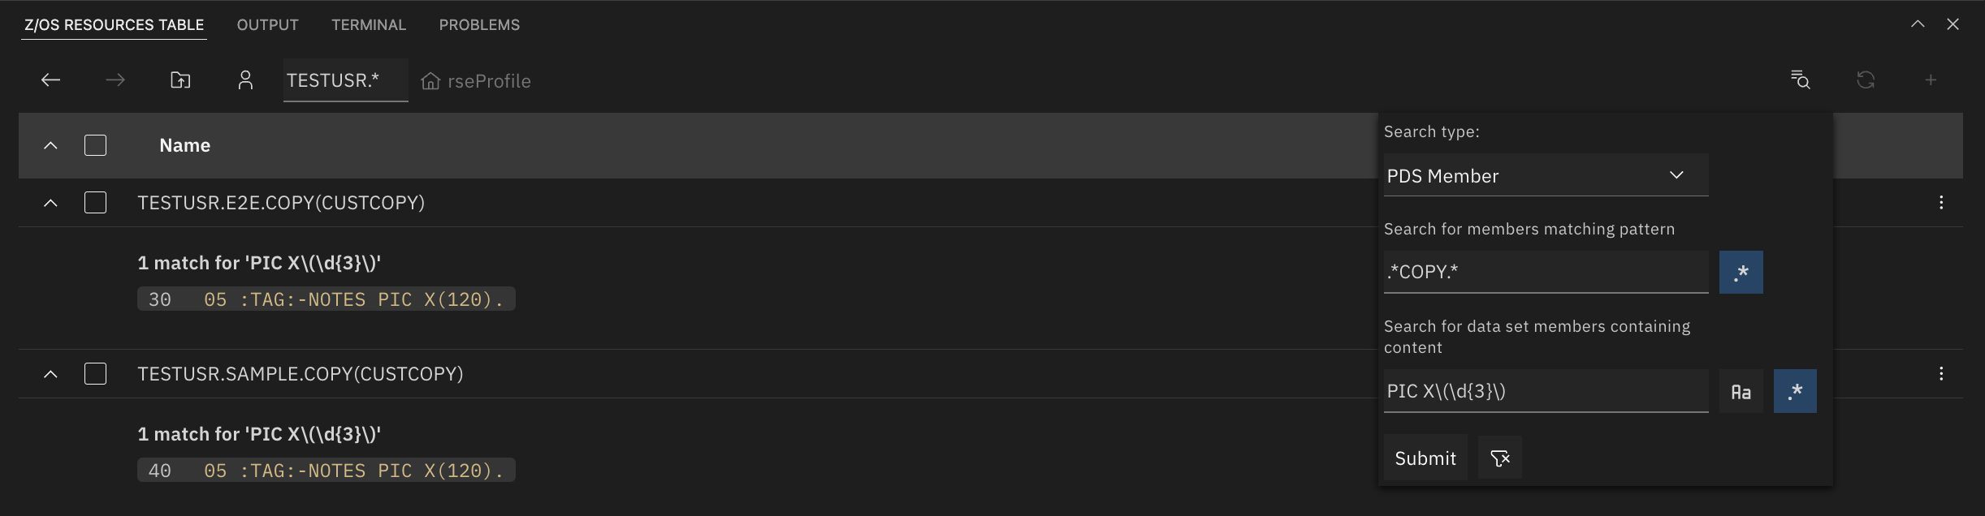Switch to the TERMINAL tab
This screenshot has width=1985, height=516.
pos(369,25)
